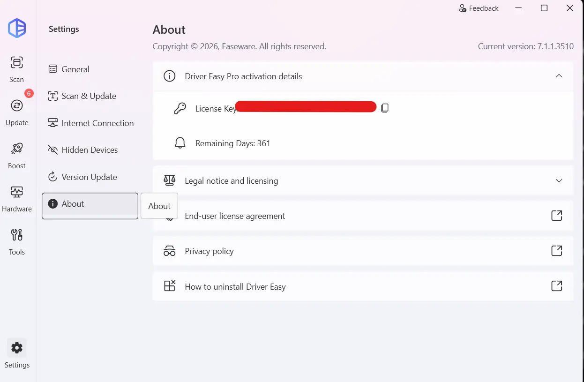Screen dimensions: 584x382
Task: Click the Remaining Days bell icon
Action: click(180, 143)
